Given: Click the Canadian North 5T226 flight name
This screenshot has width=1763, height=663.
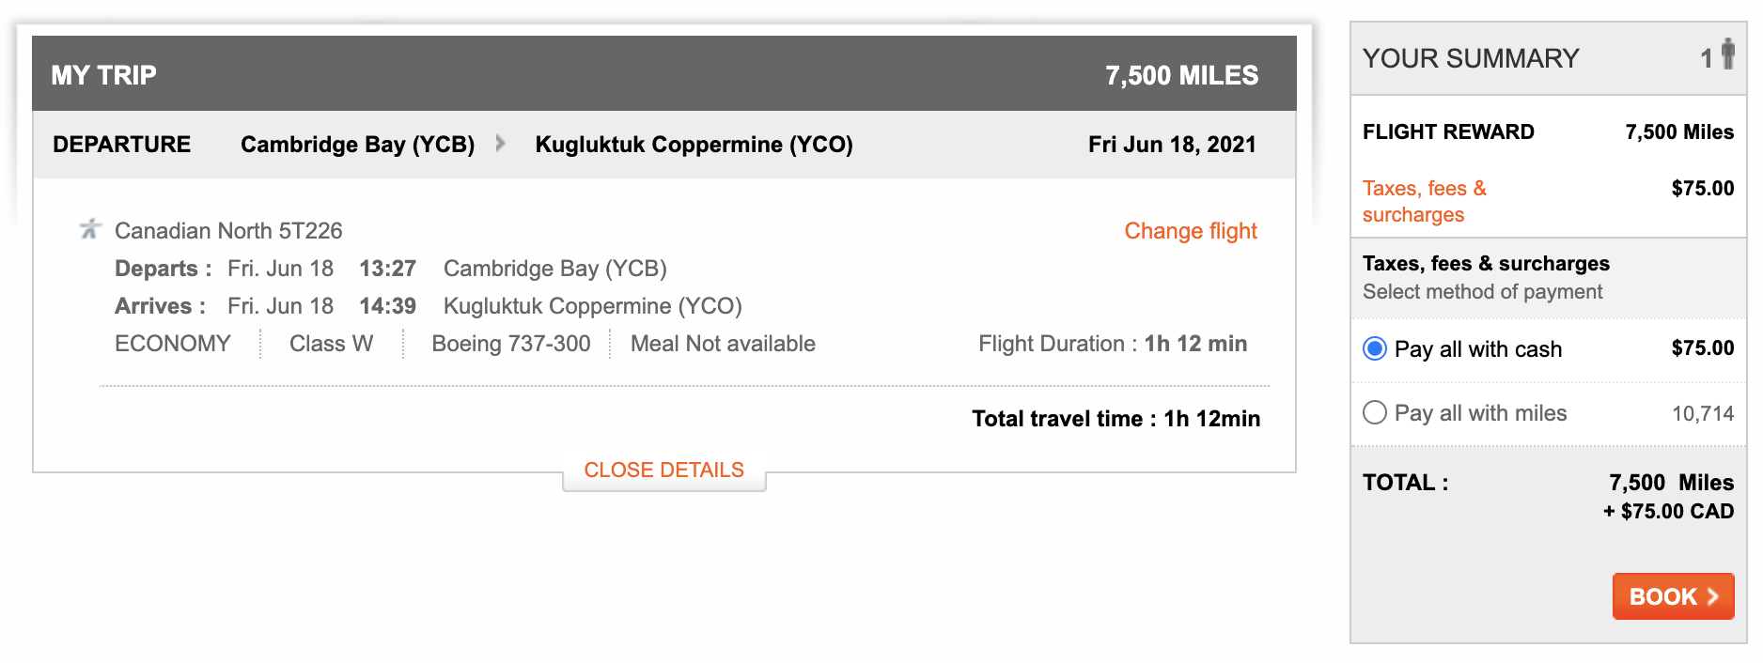Looking at the screenshot, I should 228,231.
